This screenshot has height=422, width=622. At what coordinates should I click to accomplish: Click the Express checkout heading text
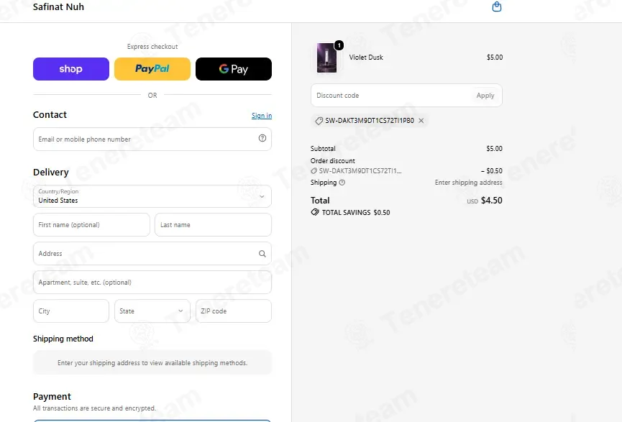tap(152, 47)
